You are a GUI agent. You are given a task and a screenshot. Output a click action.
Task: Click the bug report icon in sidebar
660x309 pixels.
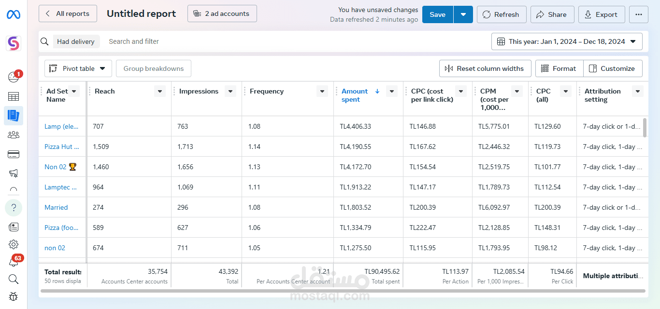click(x=14, y=296)
